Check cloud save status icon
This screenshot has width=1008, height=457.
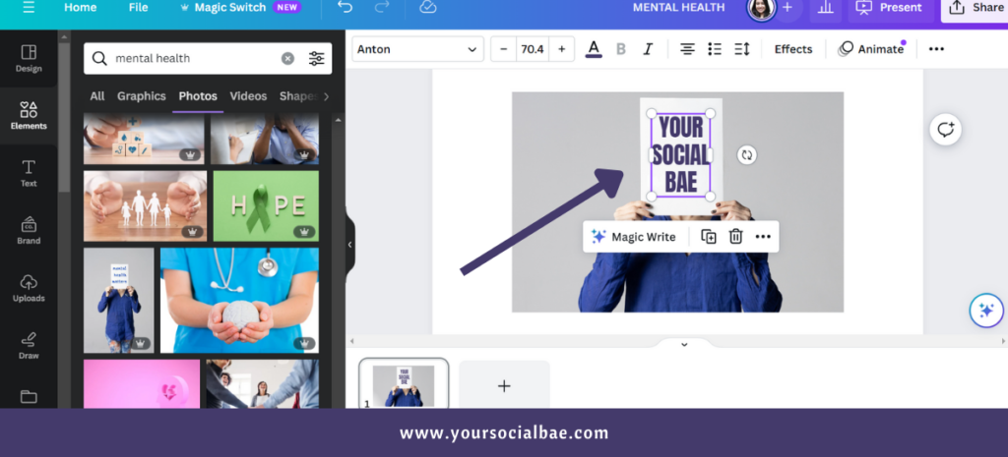click(x=427, y=7)
